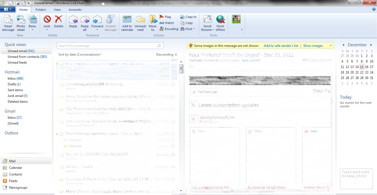Flag the selected message
Viewport: 377px width, 195px height.
(x=165, y=17)
